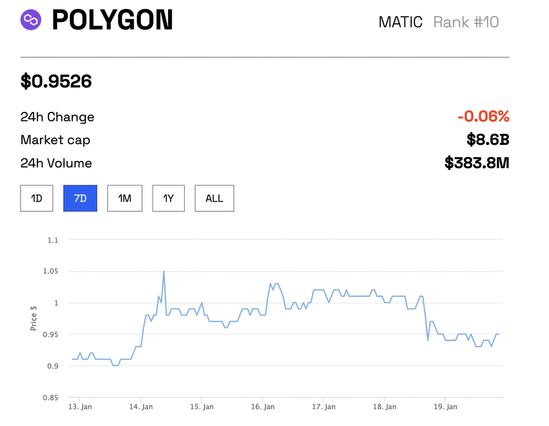Select the 7D time range button
This screenshot has width=549, height=426.
click(80, 198)
